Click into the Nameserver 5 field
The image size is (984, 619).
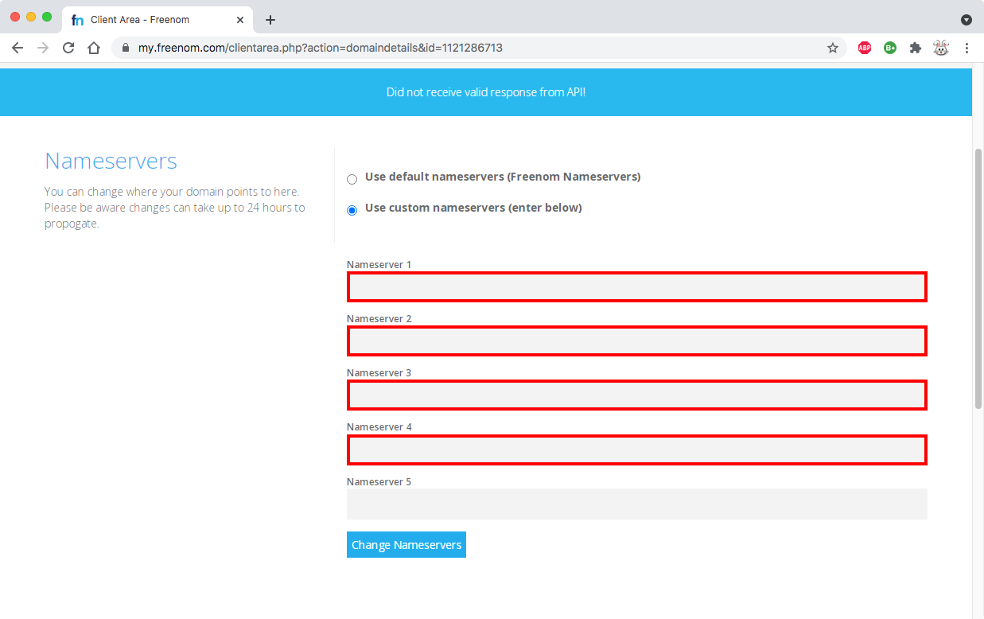coord(636,504)
